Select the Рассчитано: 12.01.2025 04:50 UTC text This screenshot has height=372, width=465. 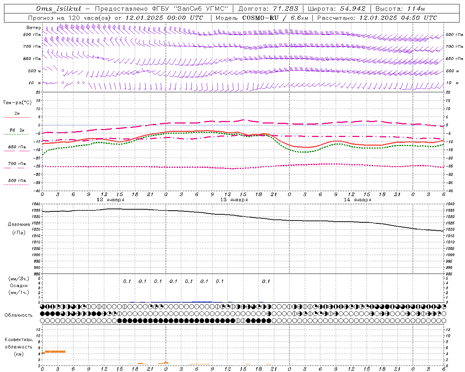click(377, 18)
